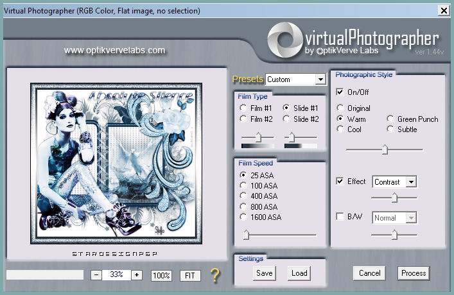
Task: Select Film #1 film type
Action: coord(243,108)
